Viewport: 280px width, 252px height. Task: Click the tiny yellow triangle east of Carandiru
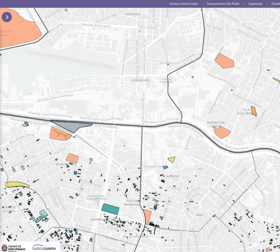192,77
